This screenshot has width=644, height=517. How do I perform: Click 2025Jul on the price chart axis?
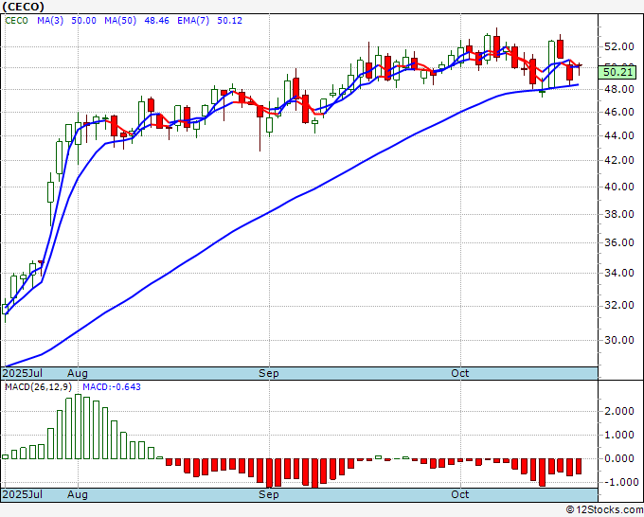tap(23, 373)
